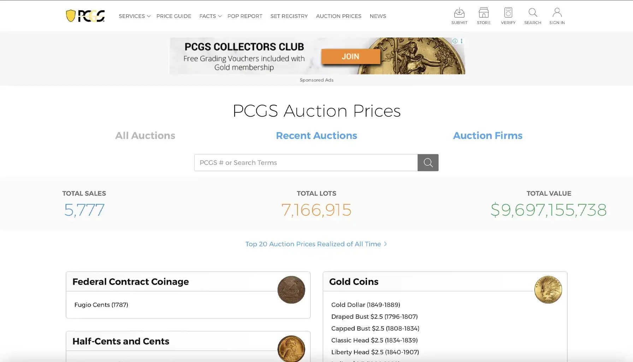
Task: Expand the Services dropdown menu
Action: (135, 16)
